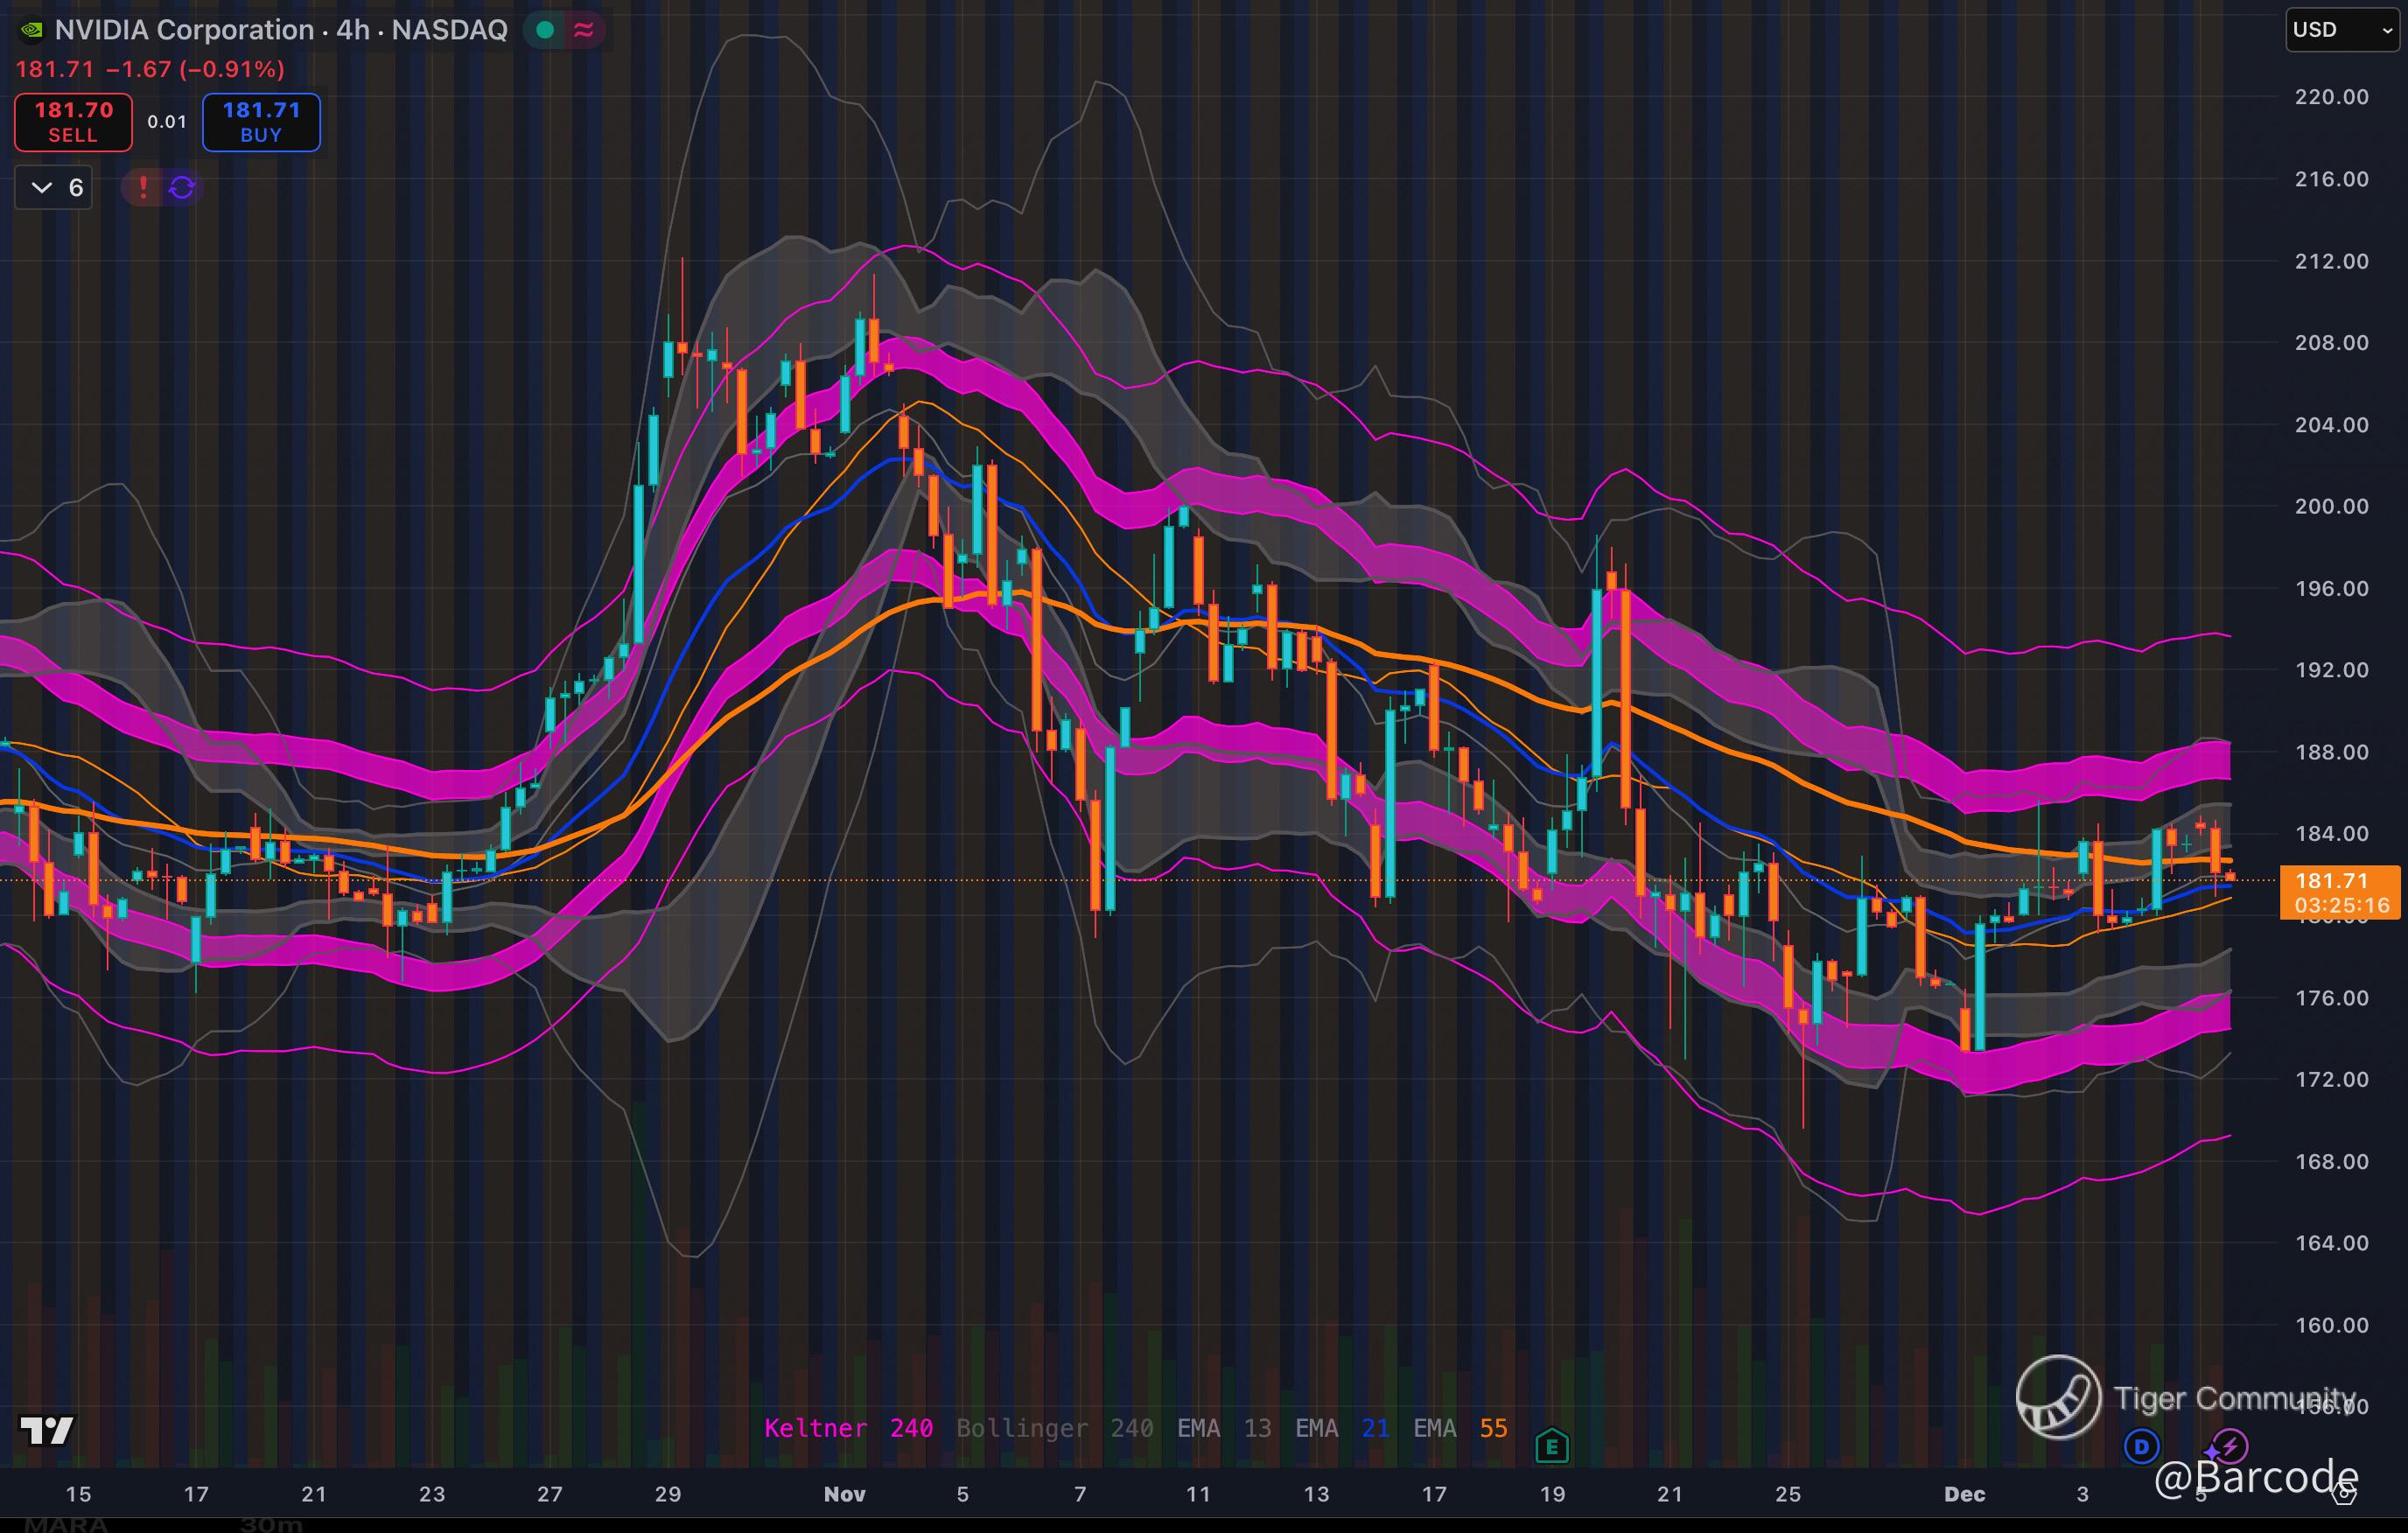Click the blue dividend D marker
Image resolution: width=2408 pixels, height=1533 pixels.
[2142, 1446]
